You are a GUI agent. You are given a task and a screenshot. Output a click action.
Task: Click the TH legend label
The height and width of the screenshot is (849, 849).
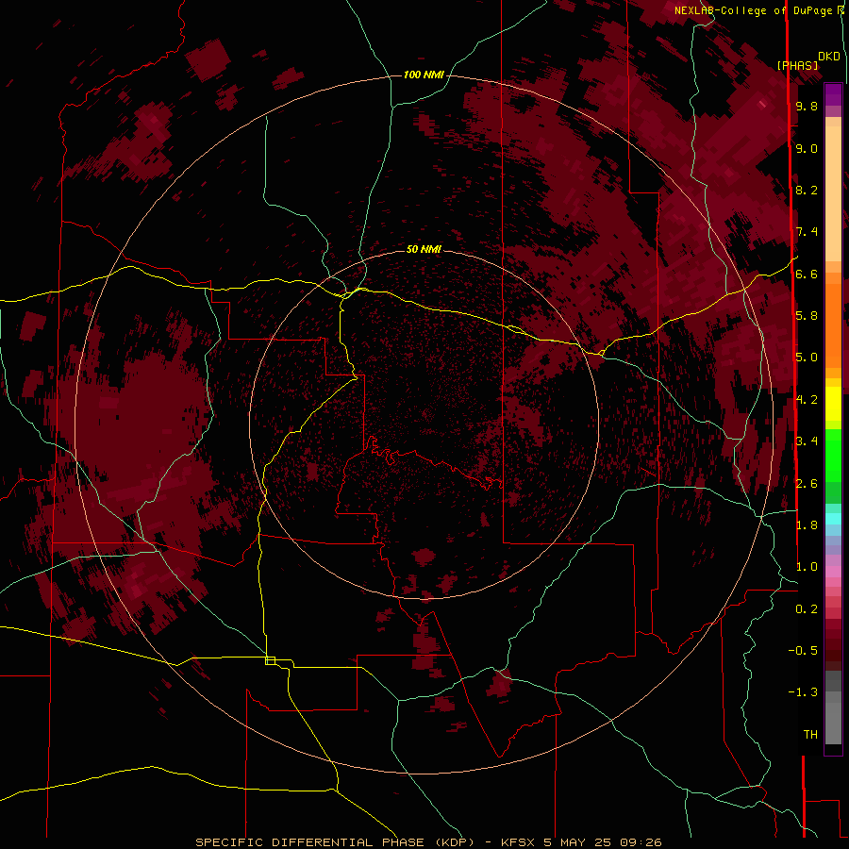point(810,735)
